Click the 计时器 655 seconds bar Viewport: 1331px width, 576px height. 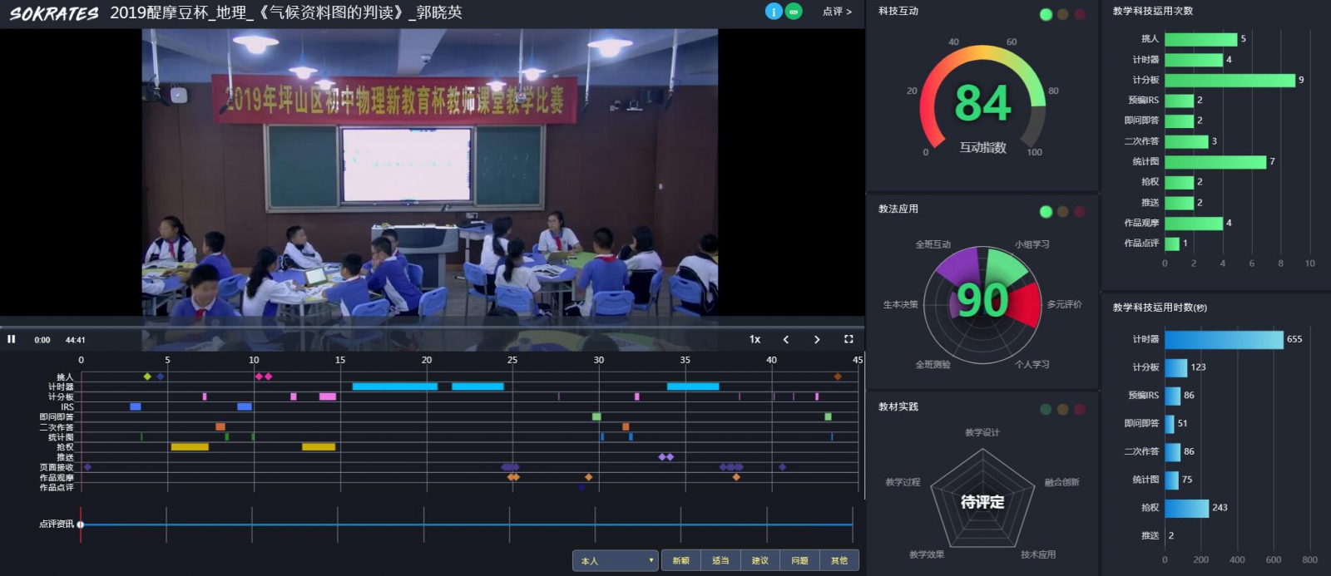[1224, 339]
